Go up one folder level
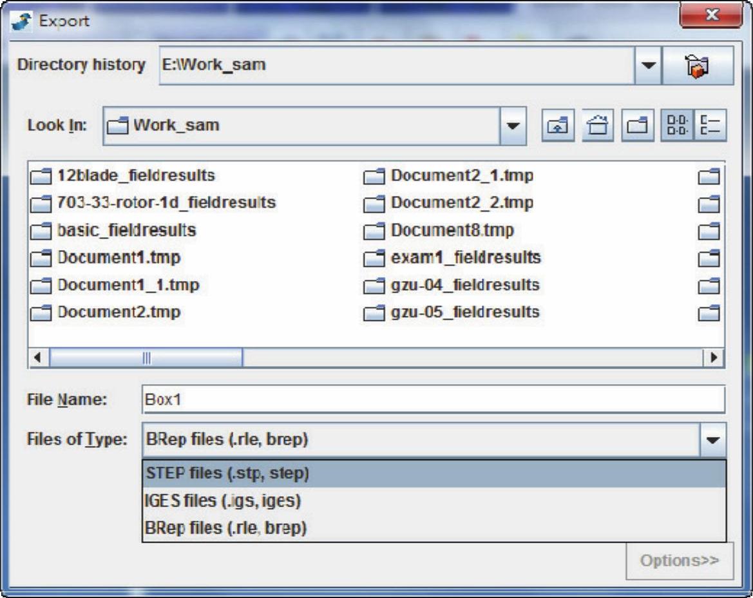Image resolution: width=753 pixels, height=598 pixels. coord(558,125)
